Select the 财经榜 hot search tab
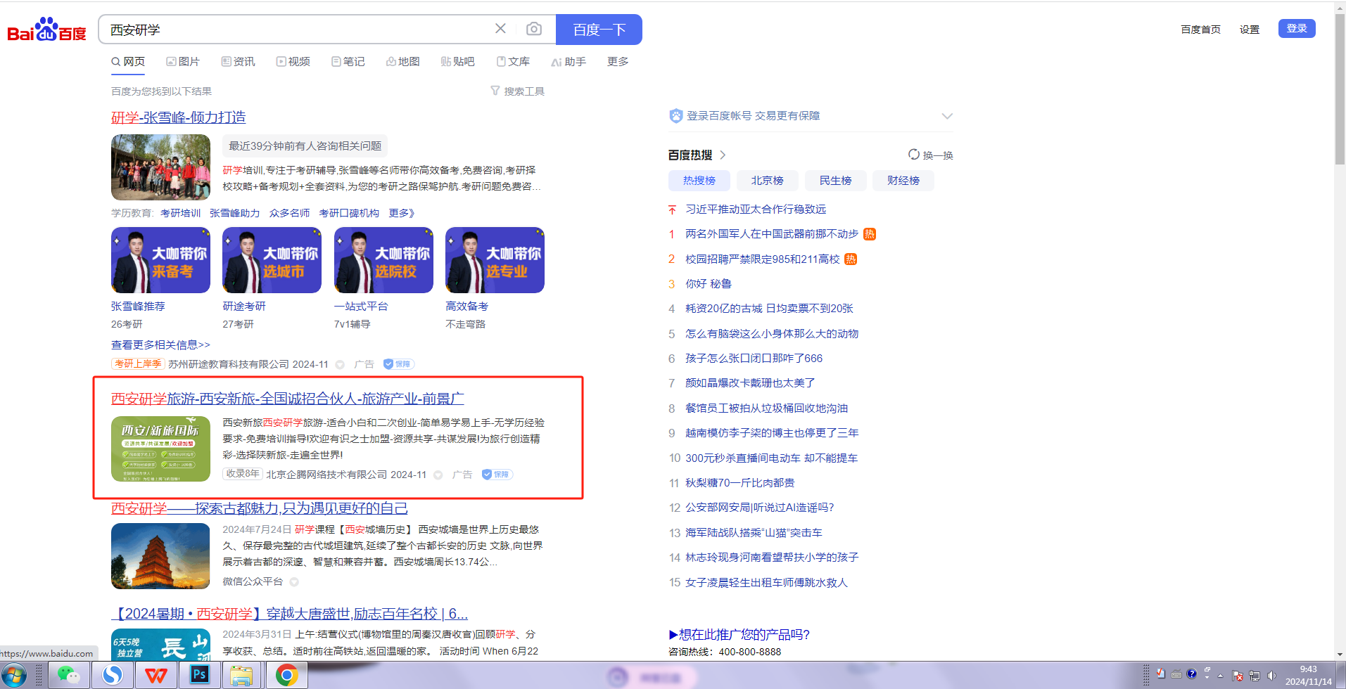This screenshot has height=689, width=1346. 903,181
